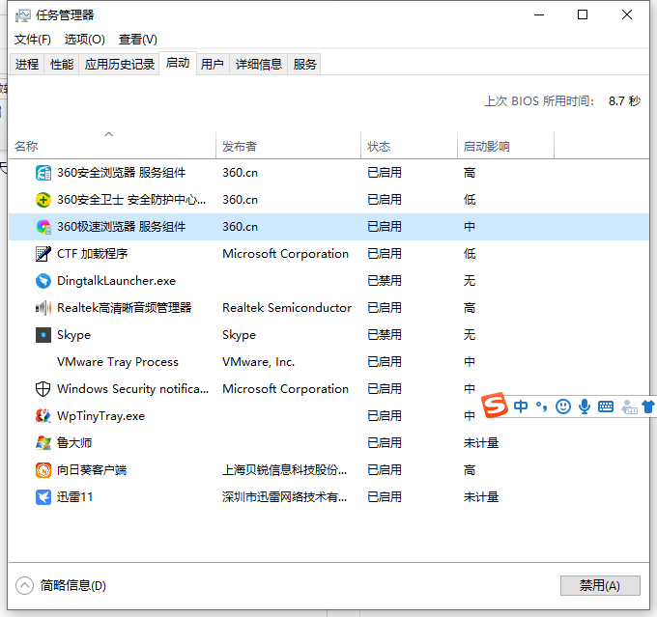Screen dimensions: 657x617
Task: Select the DingtalkLauncher.exe icon
Action: coord(43,281)
